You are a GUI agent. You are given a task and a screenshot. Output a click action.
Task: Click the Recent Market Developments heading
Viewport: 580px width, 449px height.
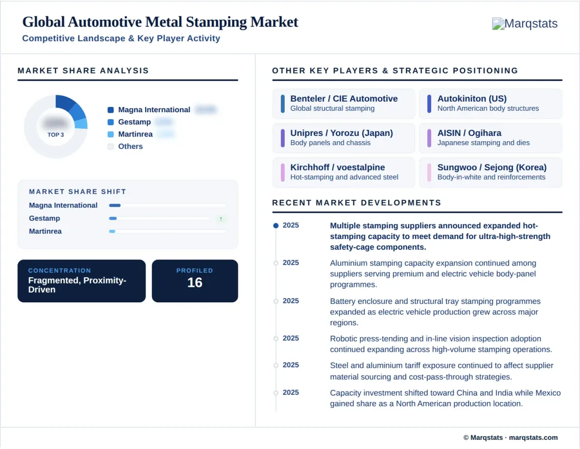[357, 203]
